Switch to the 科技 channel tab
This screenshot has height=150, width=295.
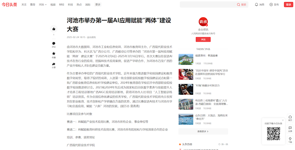[70, 4]
